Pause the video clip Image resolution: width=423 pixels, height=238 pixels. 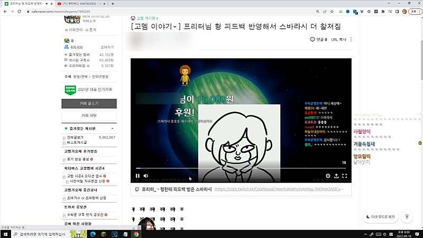137,176
